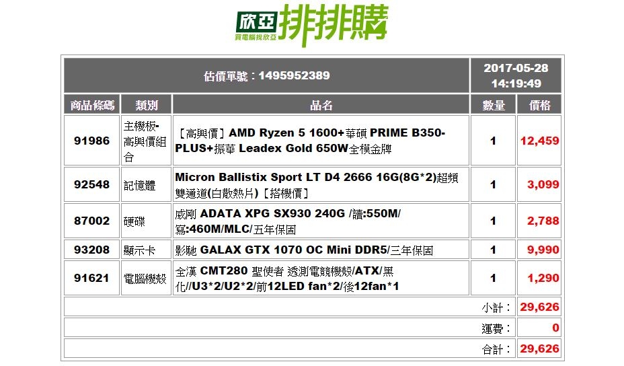The width and height of the screenshot is (624, 366).
Task: Click the 主機板-高興價組合 category cell
Action: 146,141
